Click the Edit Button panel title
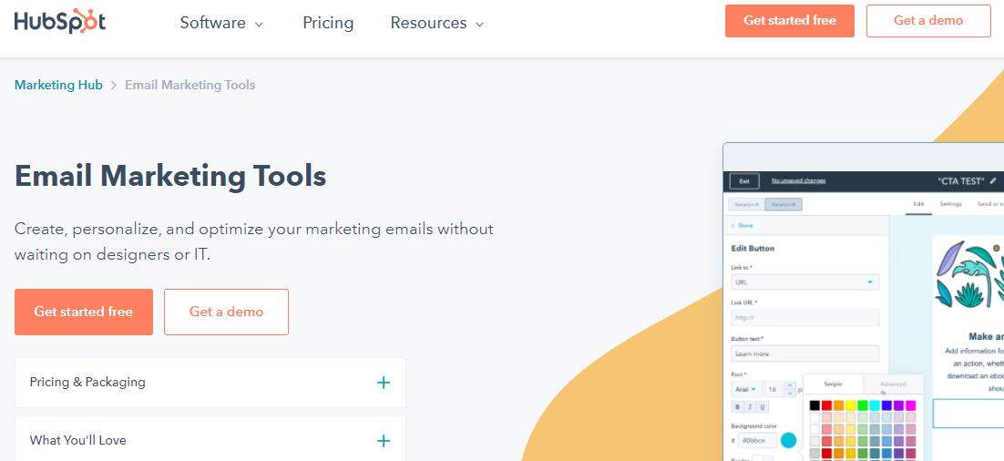This screenshot has height=461, width=1004. pyautogui.click(x=753, y=249)
